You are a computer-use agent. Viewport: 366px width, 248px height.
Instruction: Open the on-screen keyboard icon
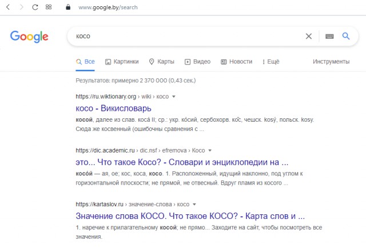[329, 36]
